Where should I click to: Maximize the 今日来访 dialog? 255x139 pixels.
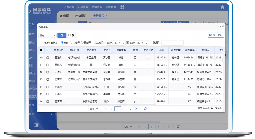pos(220,26)
